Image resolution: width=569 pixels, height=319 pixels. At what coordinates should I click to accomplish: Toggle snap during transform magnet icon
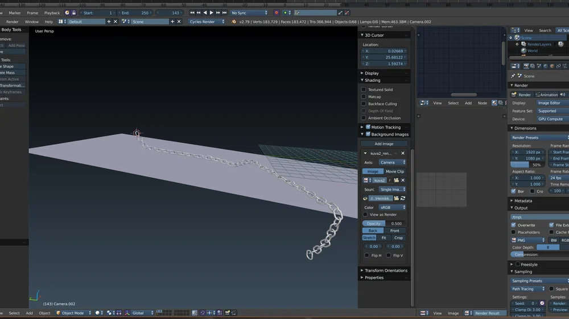(203, 313)
